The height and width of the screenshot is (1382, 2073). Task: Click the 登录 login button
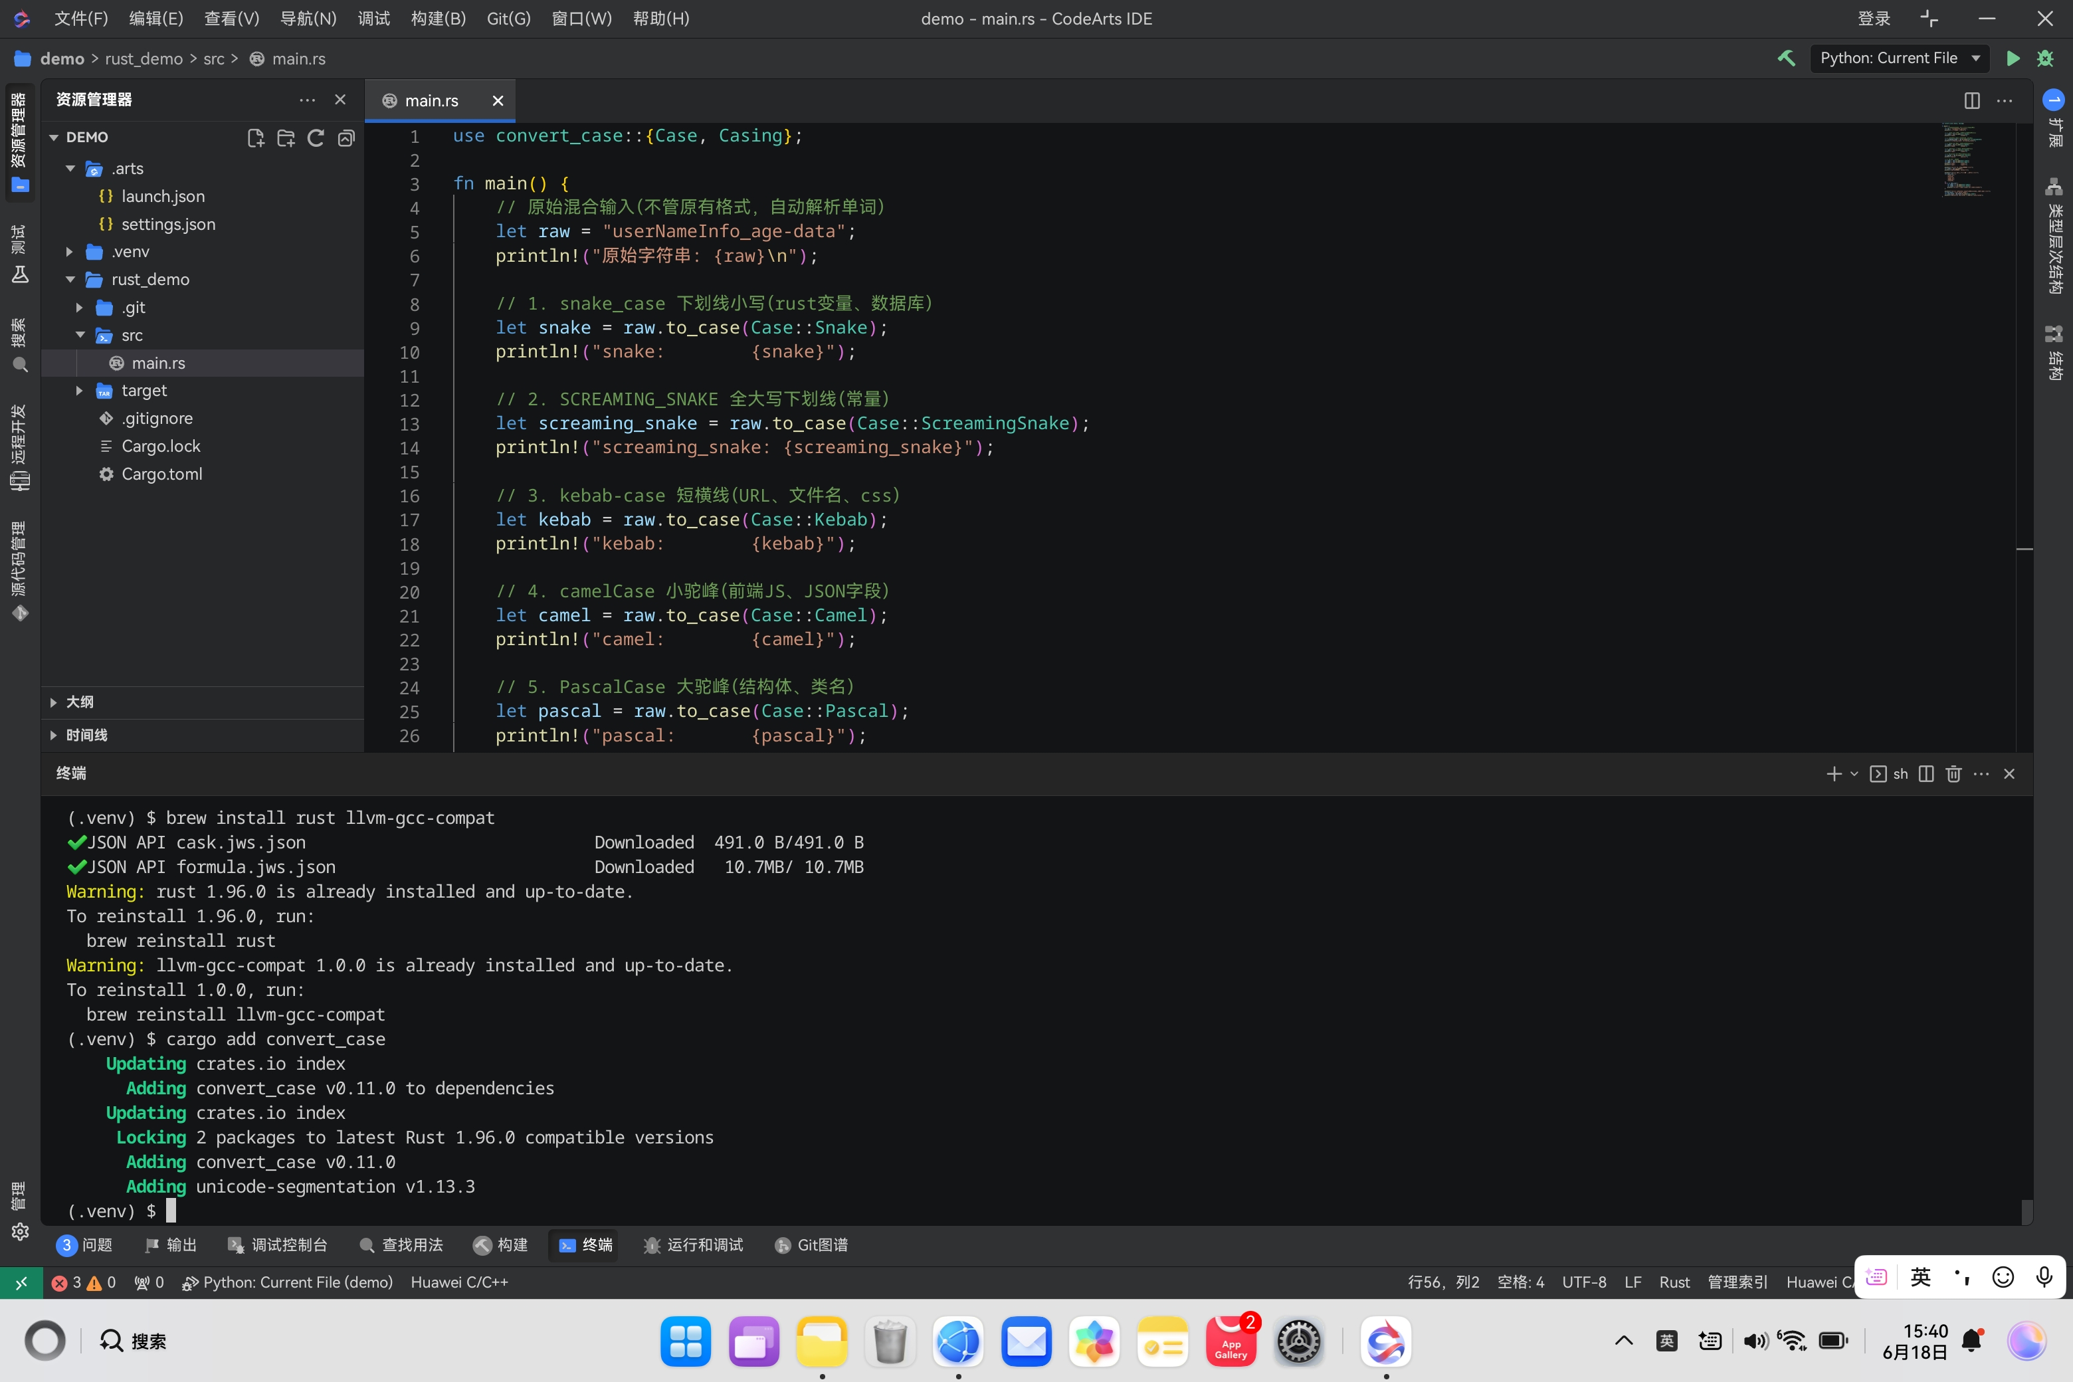[x=1873, y=19]
